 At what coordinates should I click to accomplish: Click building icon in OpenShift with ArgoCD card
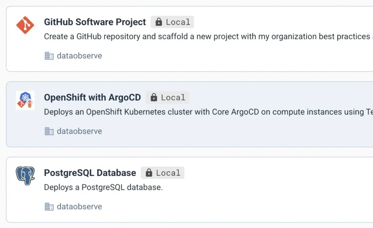click(49, 131)
